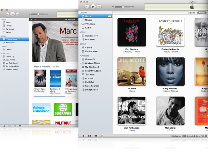208x152 pixels.
Task: Toggle shuffle in front window bottom bar
Action: point(90,136)
